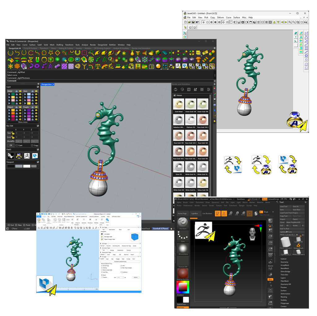Expand first Metal layer row arrow
This screenshot has width=317, height=316.
coord(9,94)
